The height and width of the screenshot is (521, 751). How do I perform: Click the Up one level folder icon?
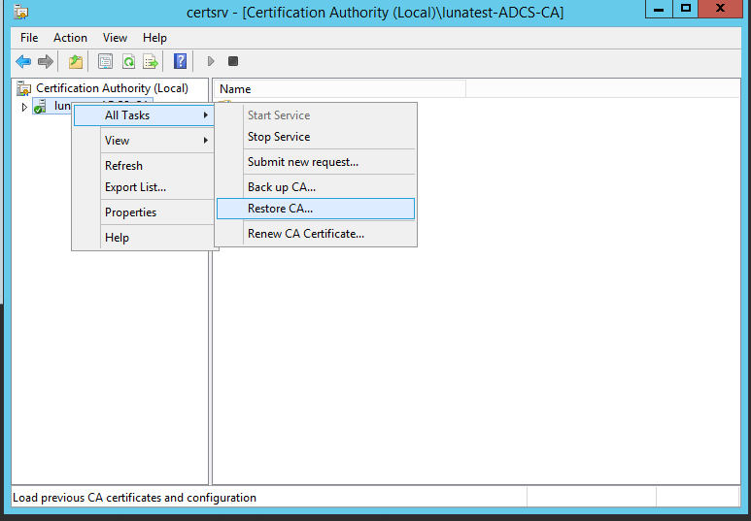pyautogui.click(x=76, y=61)
